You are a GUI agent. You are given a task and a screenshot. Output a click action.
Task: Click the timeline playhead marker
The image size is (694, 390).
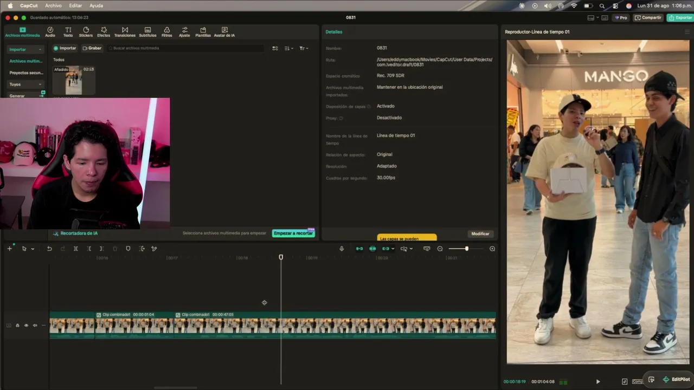(x=281, y=257)
